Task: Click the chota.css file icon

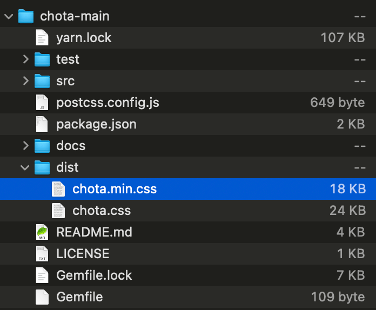Action: click(x=58, y=211)
